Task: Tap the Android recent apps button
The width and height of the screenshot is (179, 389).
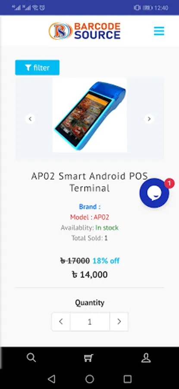Action: coord(128,379)
